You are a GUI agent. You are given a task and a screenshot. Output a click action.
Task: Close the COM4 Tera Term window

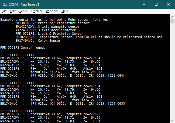(x=169, y=5)
